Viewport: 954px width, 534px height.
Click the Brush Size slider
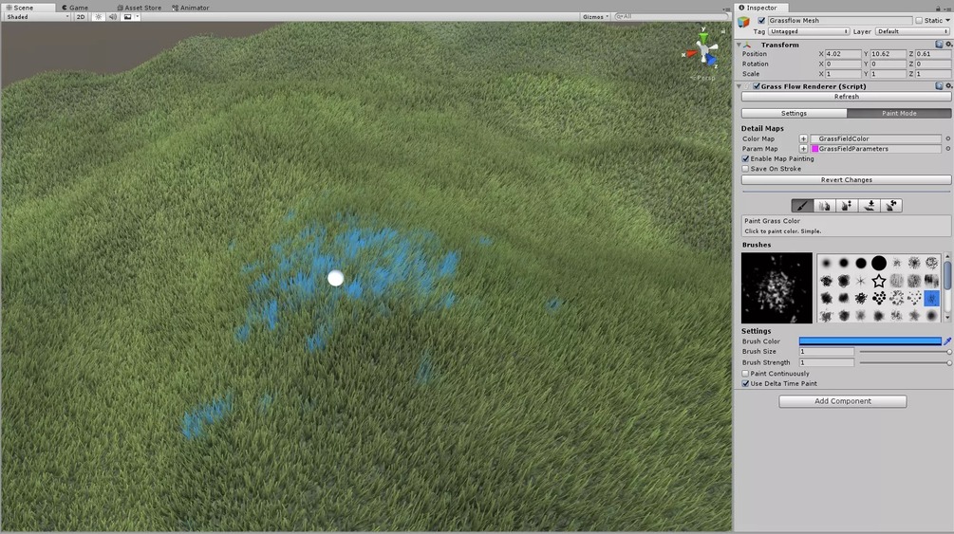[906, 352]
